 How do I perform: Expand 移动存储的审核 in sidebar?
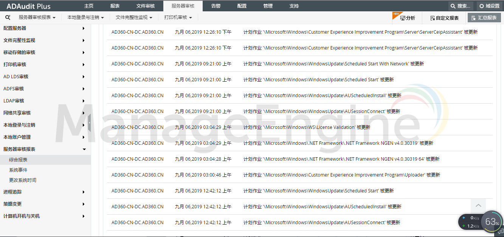coord(45,53)
